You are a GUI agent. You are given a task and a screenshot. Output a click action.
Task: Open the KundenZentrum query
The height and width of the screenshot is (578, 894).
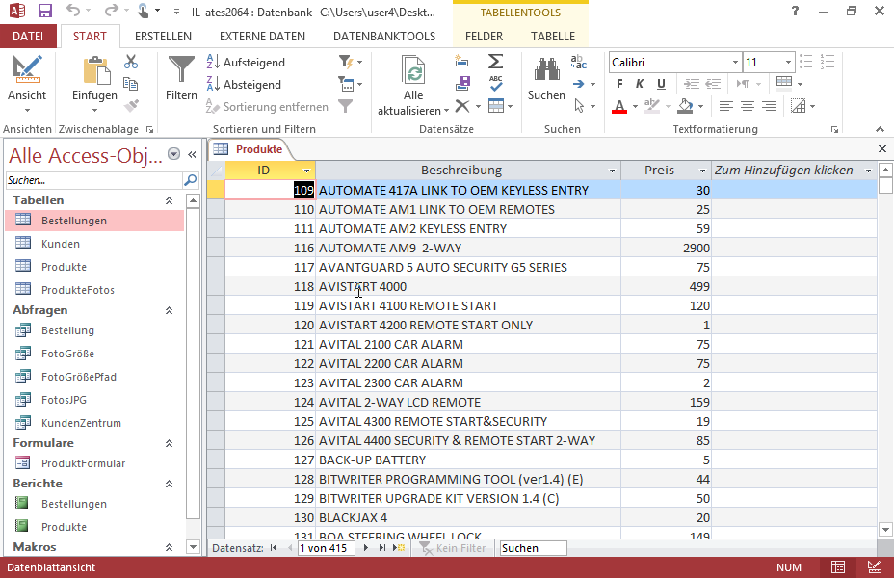click(94, 423)
